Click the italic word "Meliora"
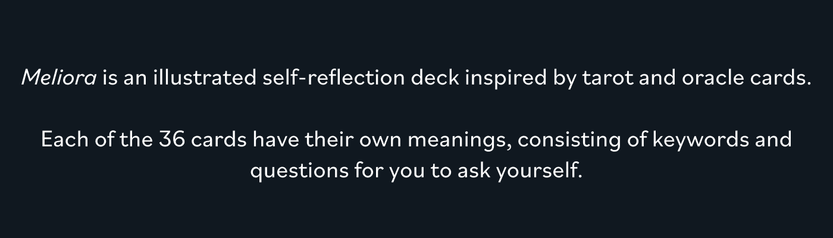The height and width of the screenshot is (238, 833). pos(59,78)
